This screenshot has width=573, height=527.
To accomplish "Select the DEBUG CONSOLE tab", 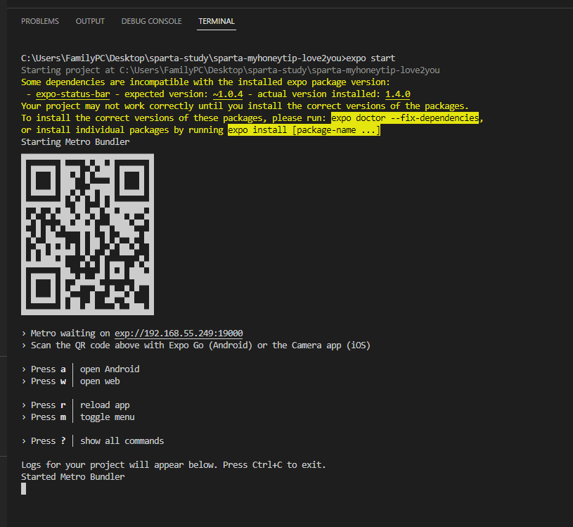I will 151,21.
